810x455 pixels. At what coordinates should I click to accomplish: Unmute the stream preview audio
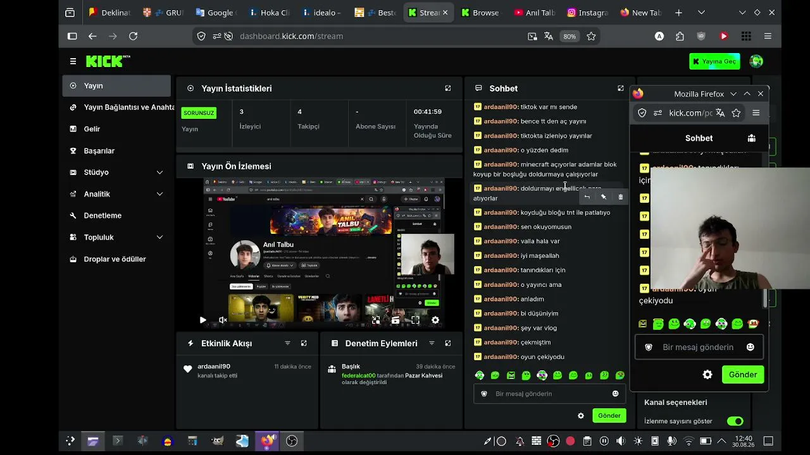pyautogui.click(x=223, y=320)
